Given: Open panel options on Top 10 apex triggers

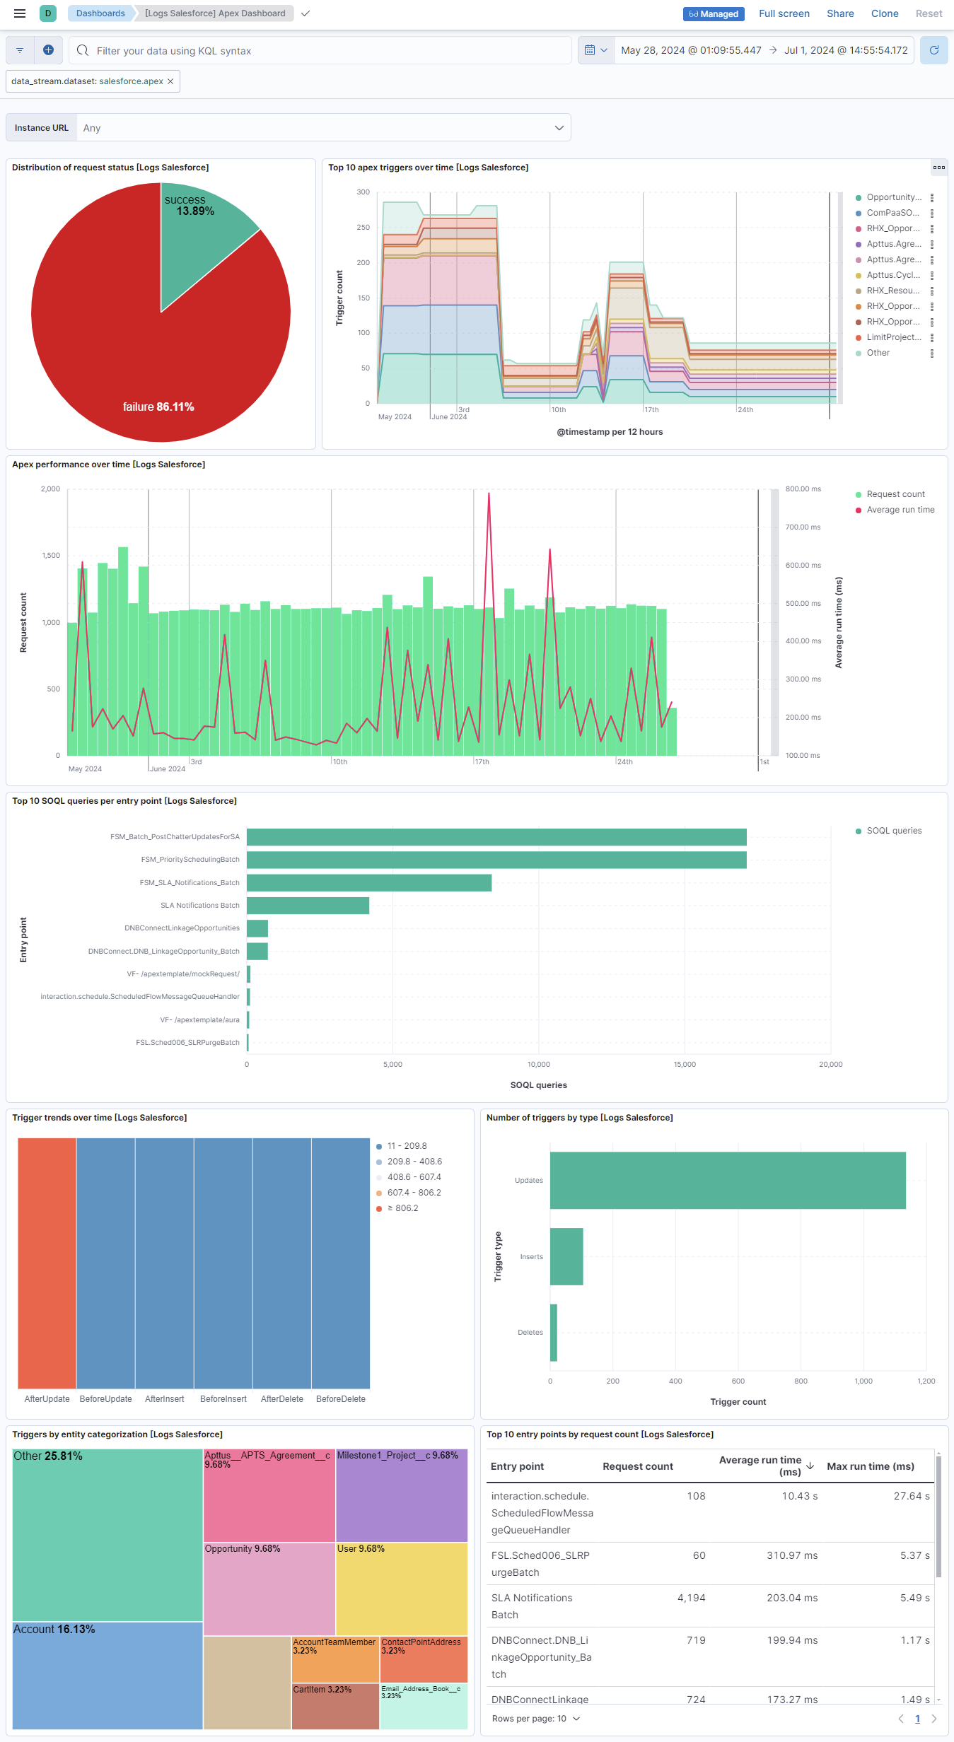Looking at the screenshot, I should click(x=938, y=168).
